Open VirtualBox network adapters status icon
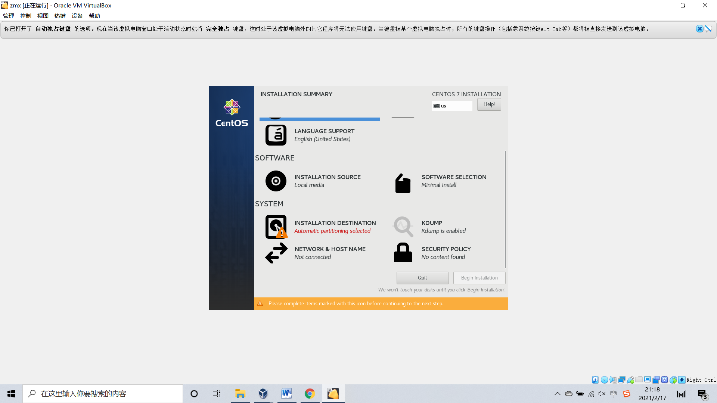This screenshot has width=717, height=403. pyautogui.click(x=622, y=380)
